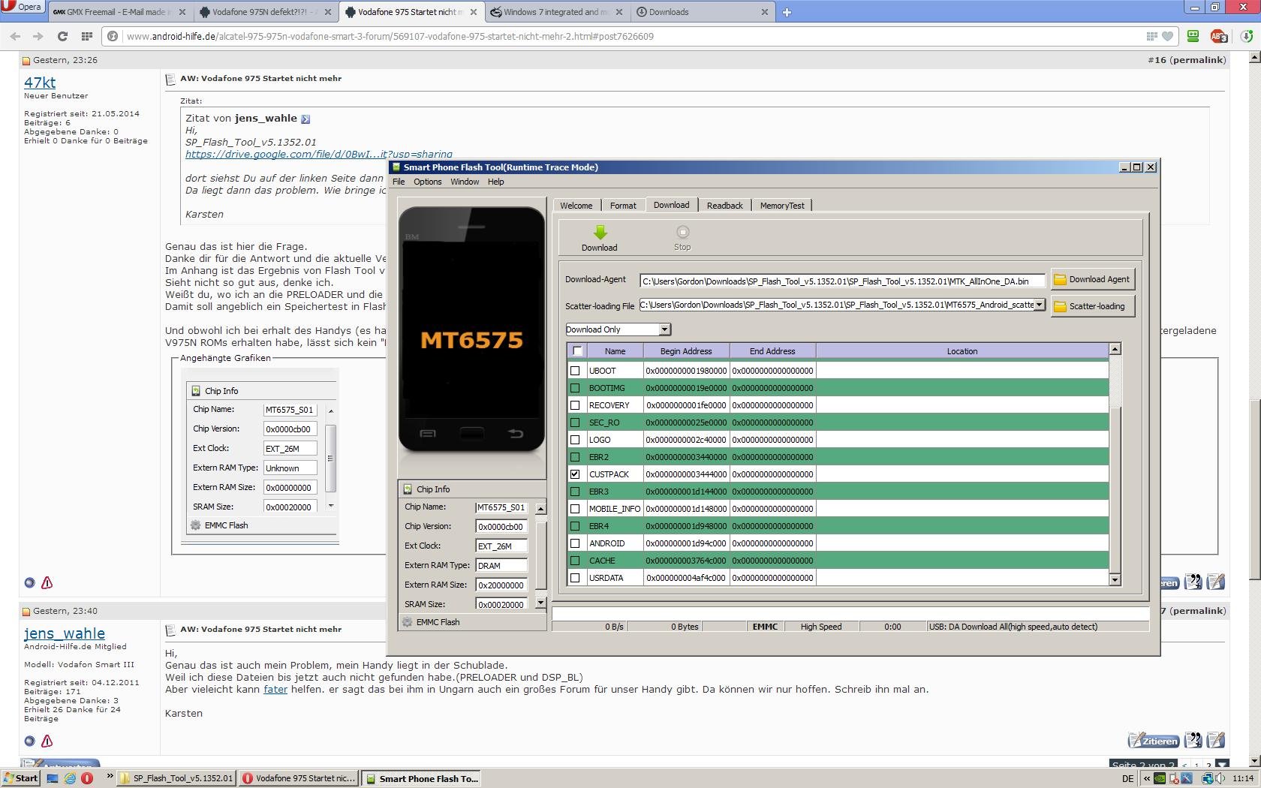Check the MOBILE_INFO partition checkbox
The width and height of the screenshot is (1261, 788).
[576, 509]
